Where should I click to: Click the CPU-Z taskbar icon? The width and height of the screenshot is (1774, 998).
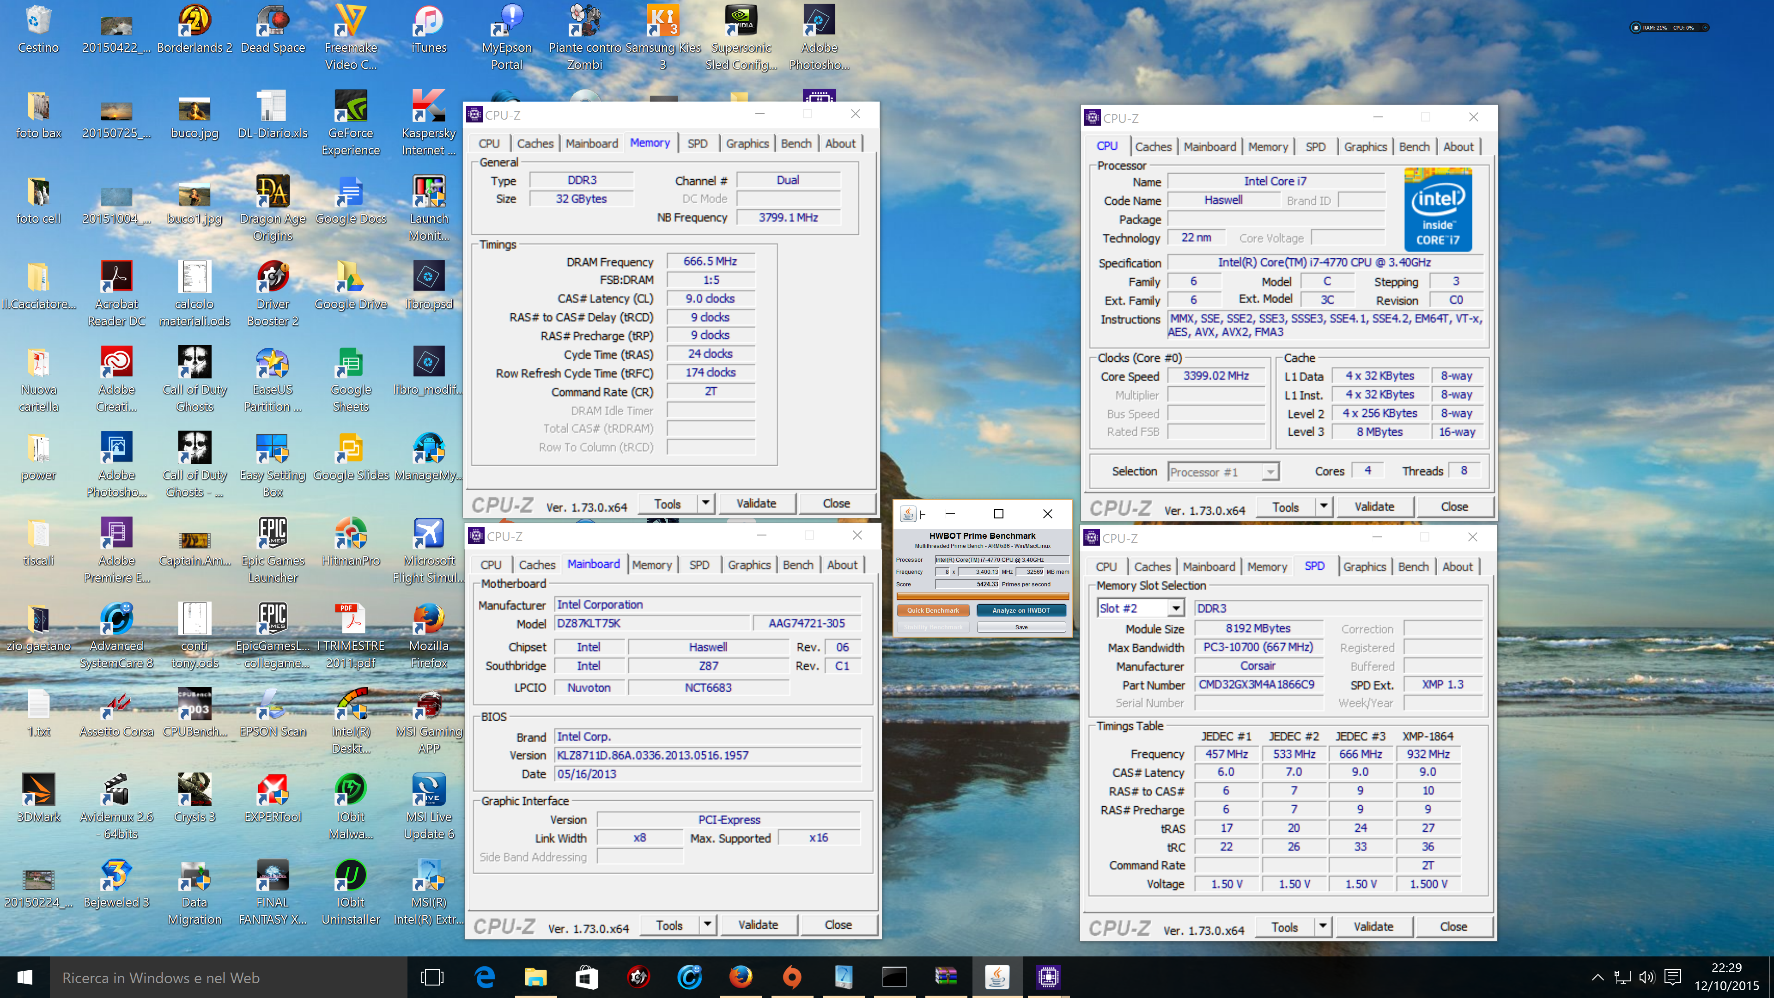[x=1047, y=977]
